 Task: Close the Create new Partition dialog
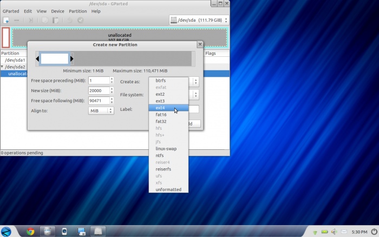point(200,44)
